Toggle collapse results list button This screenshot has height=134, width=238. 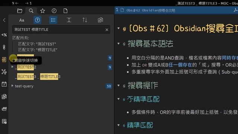(x=53, y=20)
